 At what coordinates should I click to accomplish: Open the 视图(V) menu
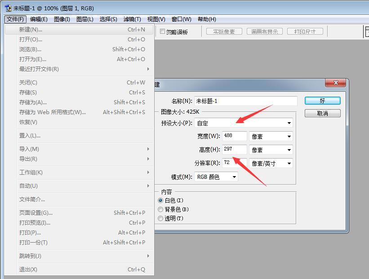(156, 19)
